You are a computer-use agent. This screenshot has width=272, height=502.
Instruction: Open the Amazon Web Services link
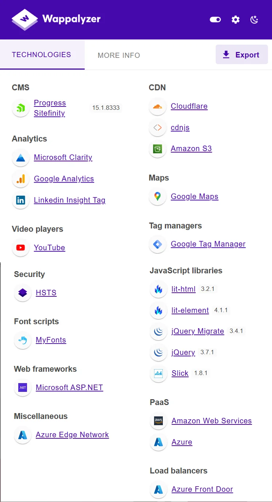click(x=212, y=421)
